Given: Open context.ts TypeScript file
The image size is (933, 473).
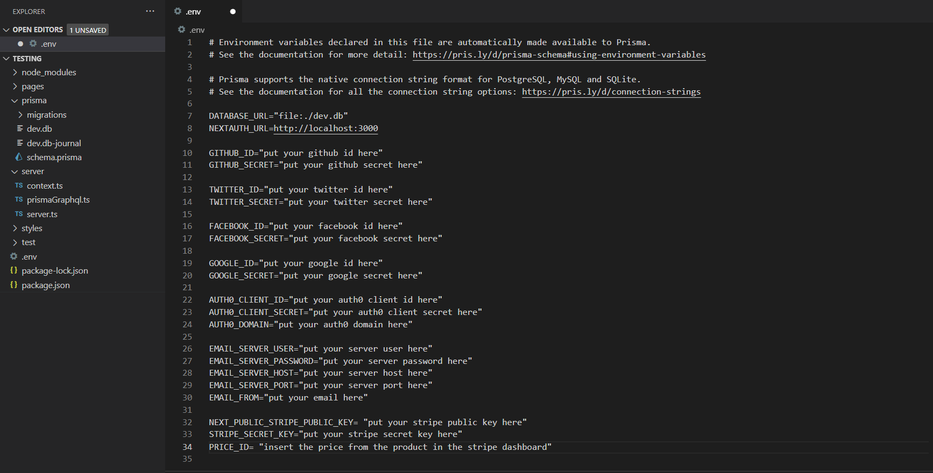Looking at the screenshot, I should click(x=45, y=185).
